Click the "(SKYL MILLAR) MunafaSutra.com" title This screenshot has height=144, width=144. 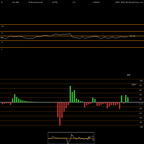(129, 2)
